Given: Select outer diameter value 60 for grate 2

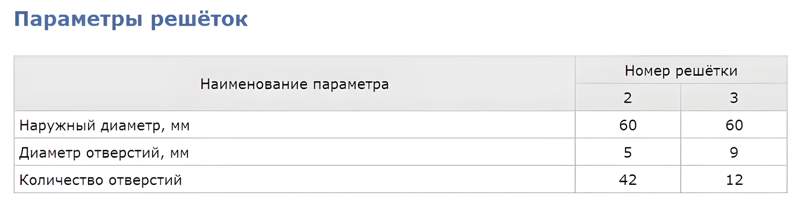Looking at the screenshot, I should coord(628,125).
